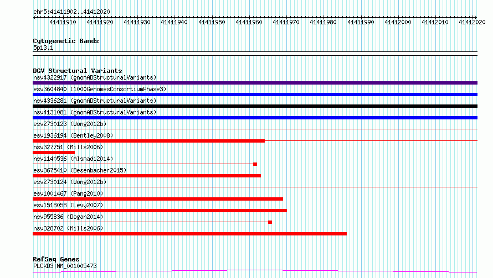This screenshot has width=493, height=278.
Task: Click the blue nsv4131081 variant bar
Action: pos(255,118)
